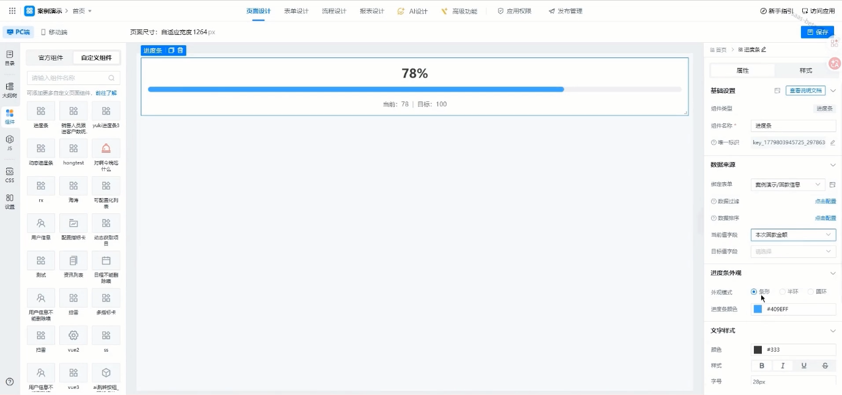Click 点击配置 for 数据过滤
Viewport: 842px width, 395px height.
pos(825,201)
